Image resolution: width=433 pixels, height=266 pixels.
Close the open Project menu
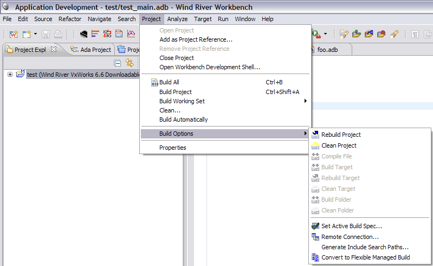click(151, 19)
